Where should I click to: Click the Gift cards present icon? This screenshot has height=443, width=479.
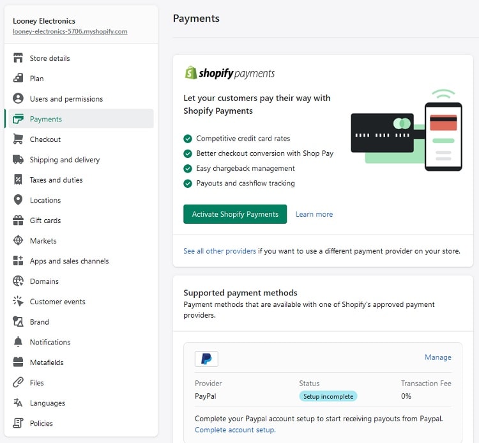[x=18, y=220]
